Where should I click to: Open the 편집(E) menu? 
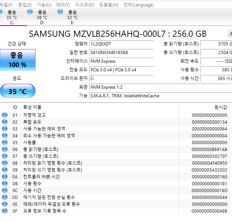(x=25, y=5)
